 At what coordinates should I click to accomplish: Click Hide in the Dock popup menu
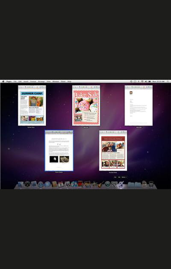point(119,177)
